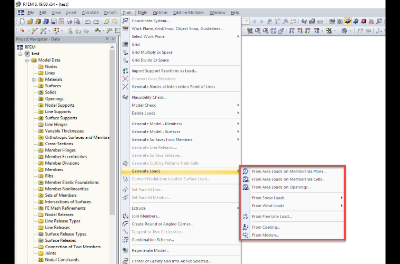The height and width of the screenshot is (264, 400).
Task: Click the From Coating load icon
Action: 245,227
